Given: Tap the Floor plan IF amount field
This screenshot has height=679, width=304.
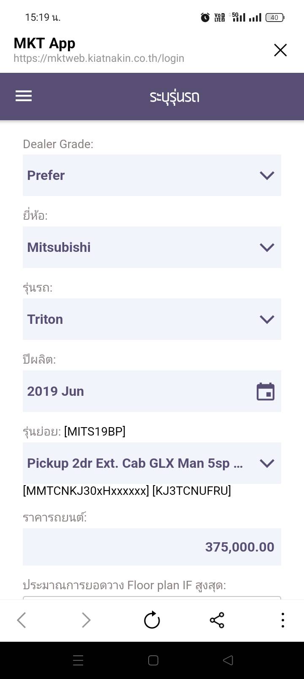Looking at the screenshot, I should (152, 598).
